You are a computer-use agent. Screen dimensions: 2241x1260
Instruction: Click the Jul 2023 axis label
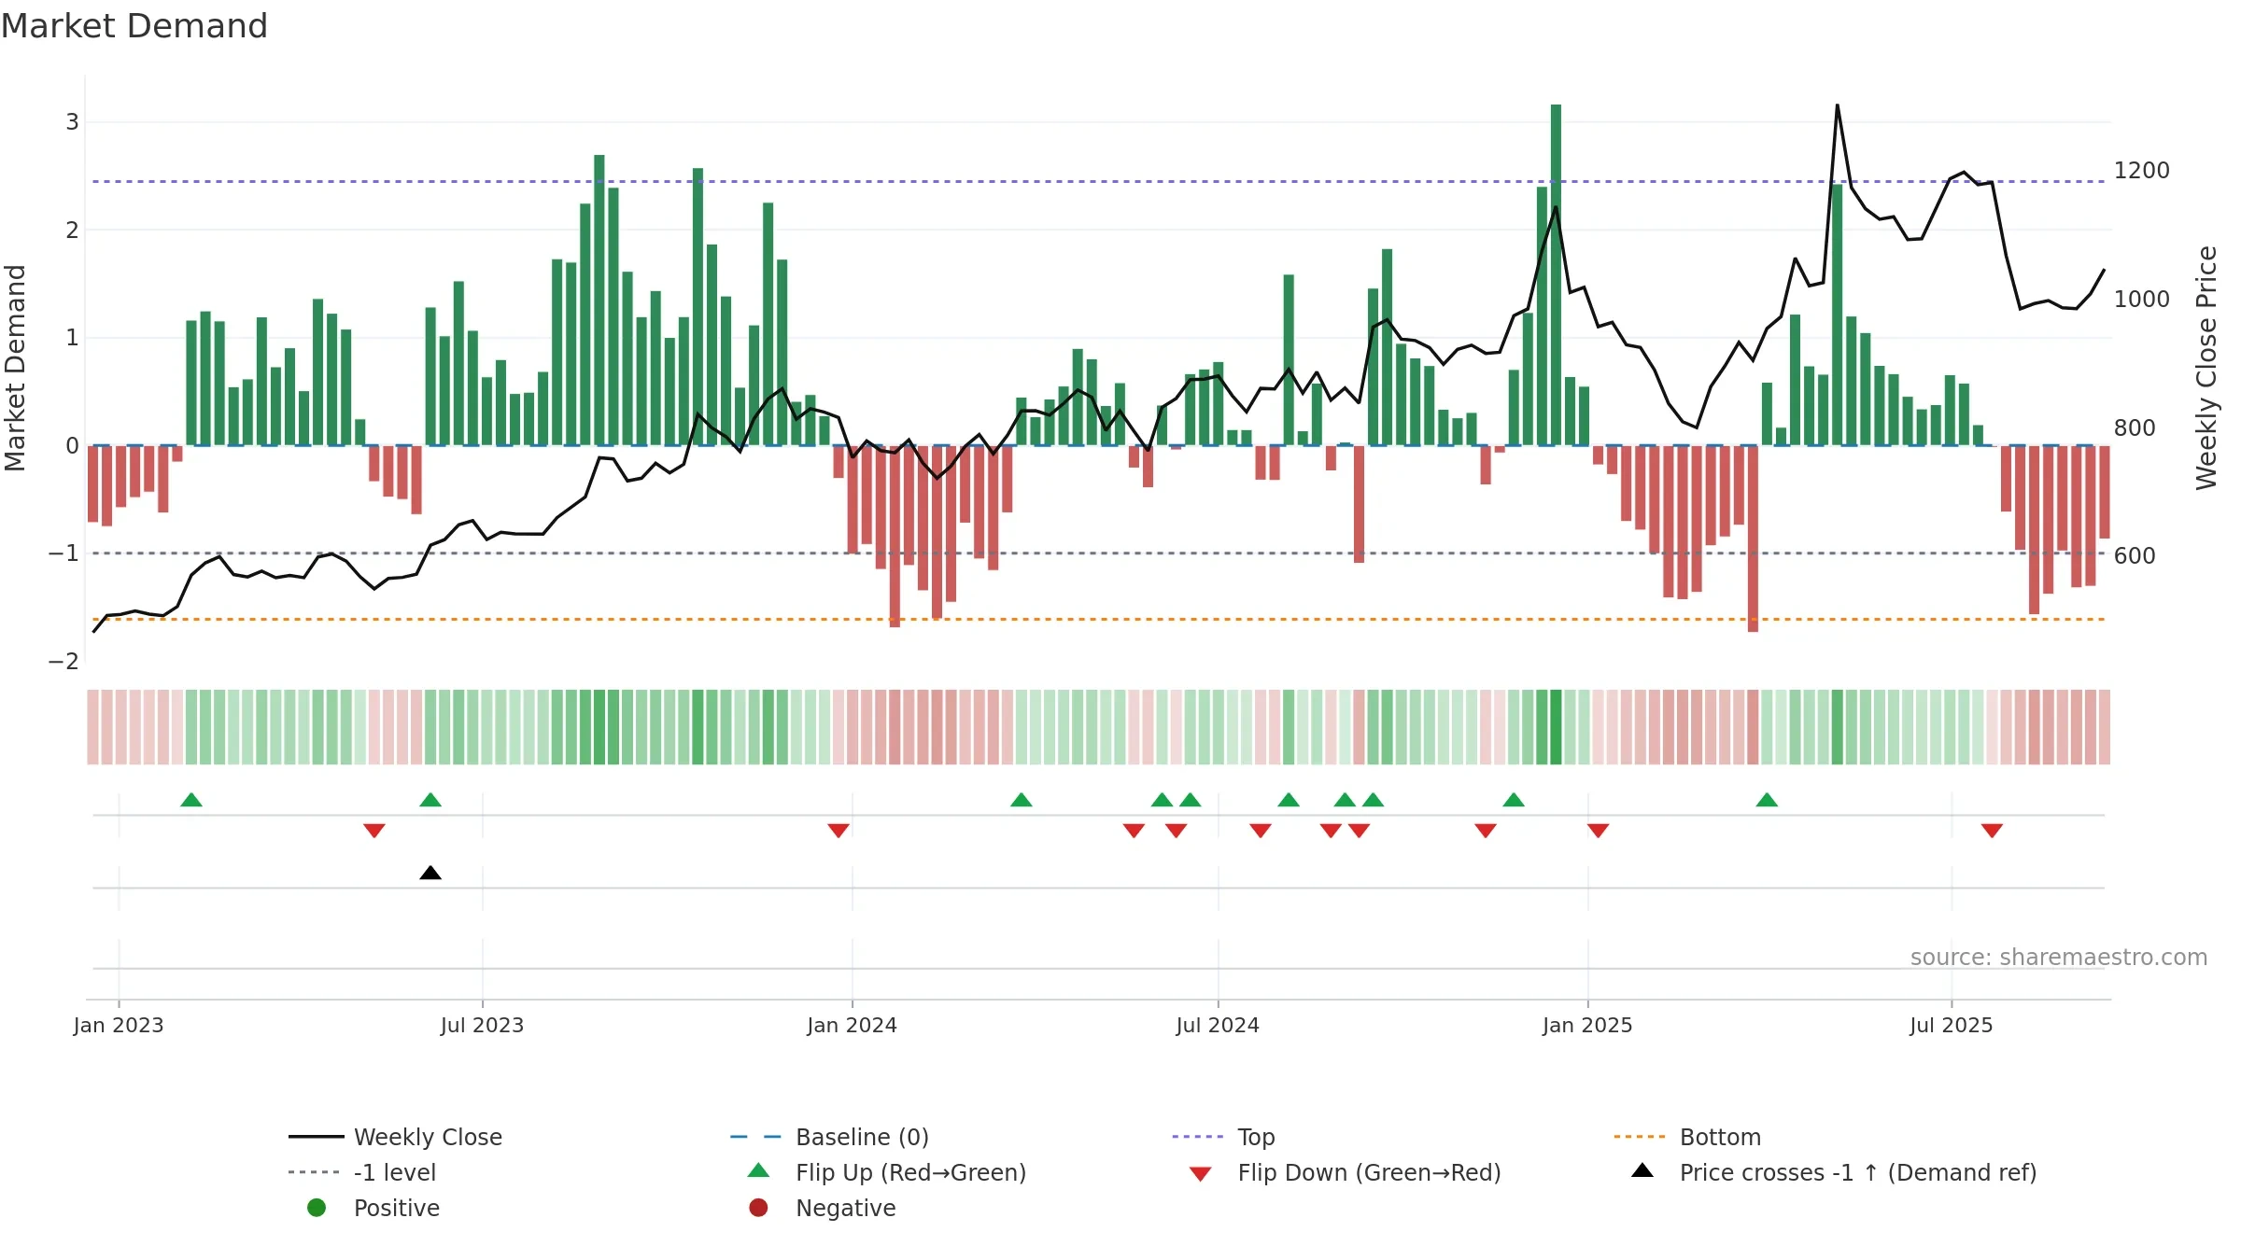482,1026
